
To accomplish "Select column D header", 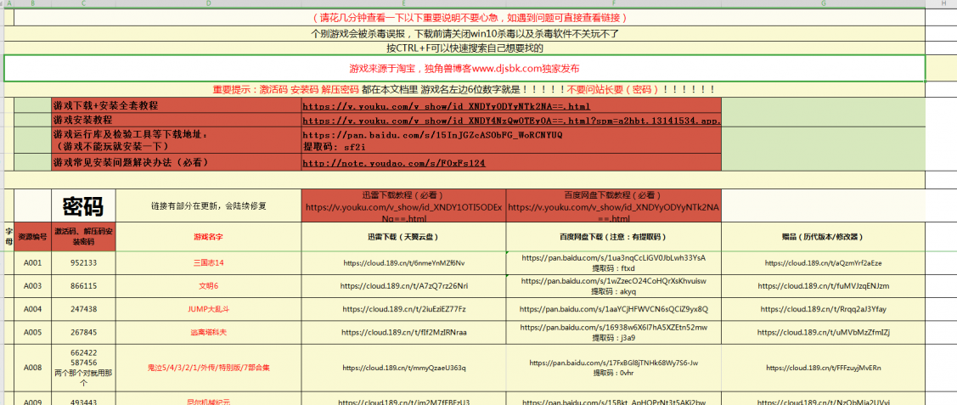I will 208,3.
